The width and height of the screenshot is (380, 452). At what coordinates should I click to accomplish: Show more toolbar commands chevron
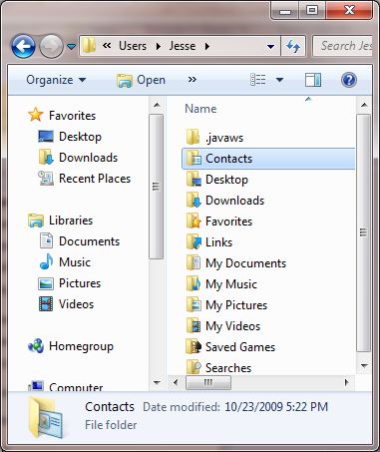[x=192, y=80]
